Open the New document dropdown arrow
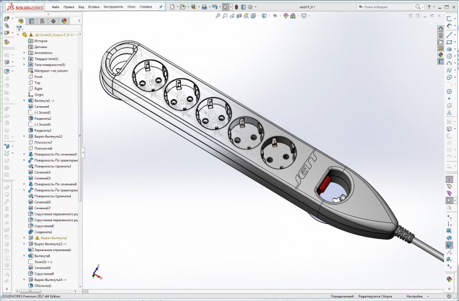This screenshot has height=301, width=459. pos(177,7)
